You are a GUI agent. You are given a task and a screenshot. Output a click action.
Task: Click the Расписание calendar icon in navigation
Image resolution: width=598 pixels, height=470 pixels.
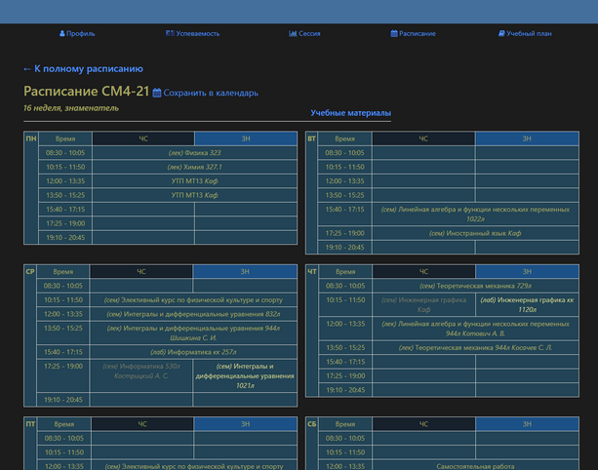pyautogui.click(x=394, y=33)
